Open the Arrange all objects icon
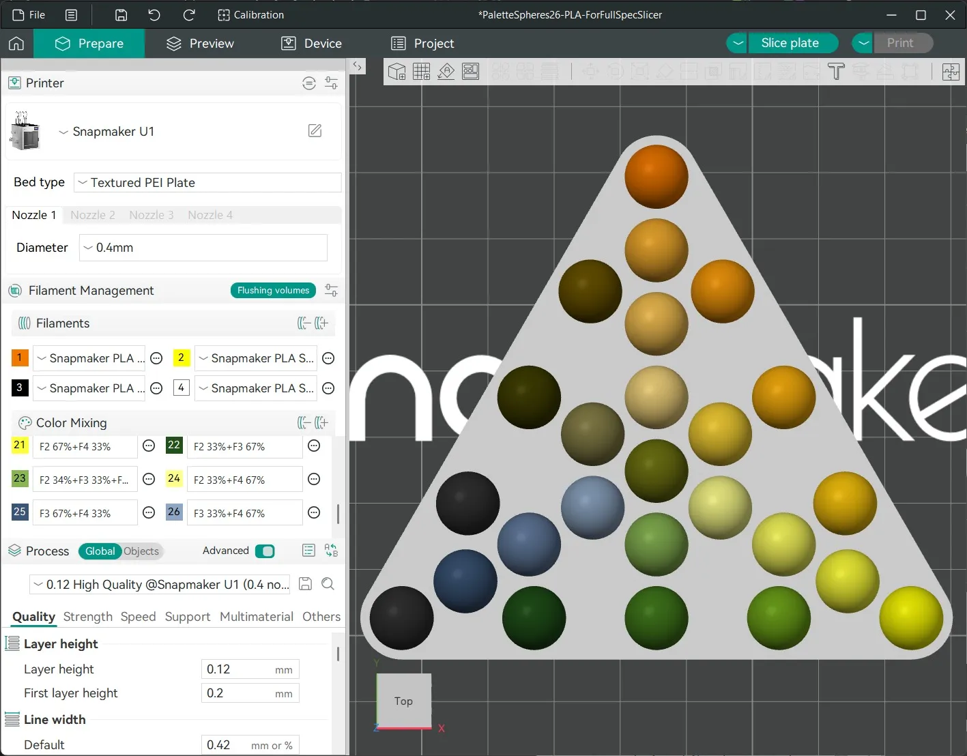This screenshot has height=756, width=967. [x=470, y=71]
